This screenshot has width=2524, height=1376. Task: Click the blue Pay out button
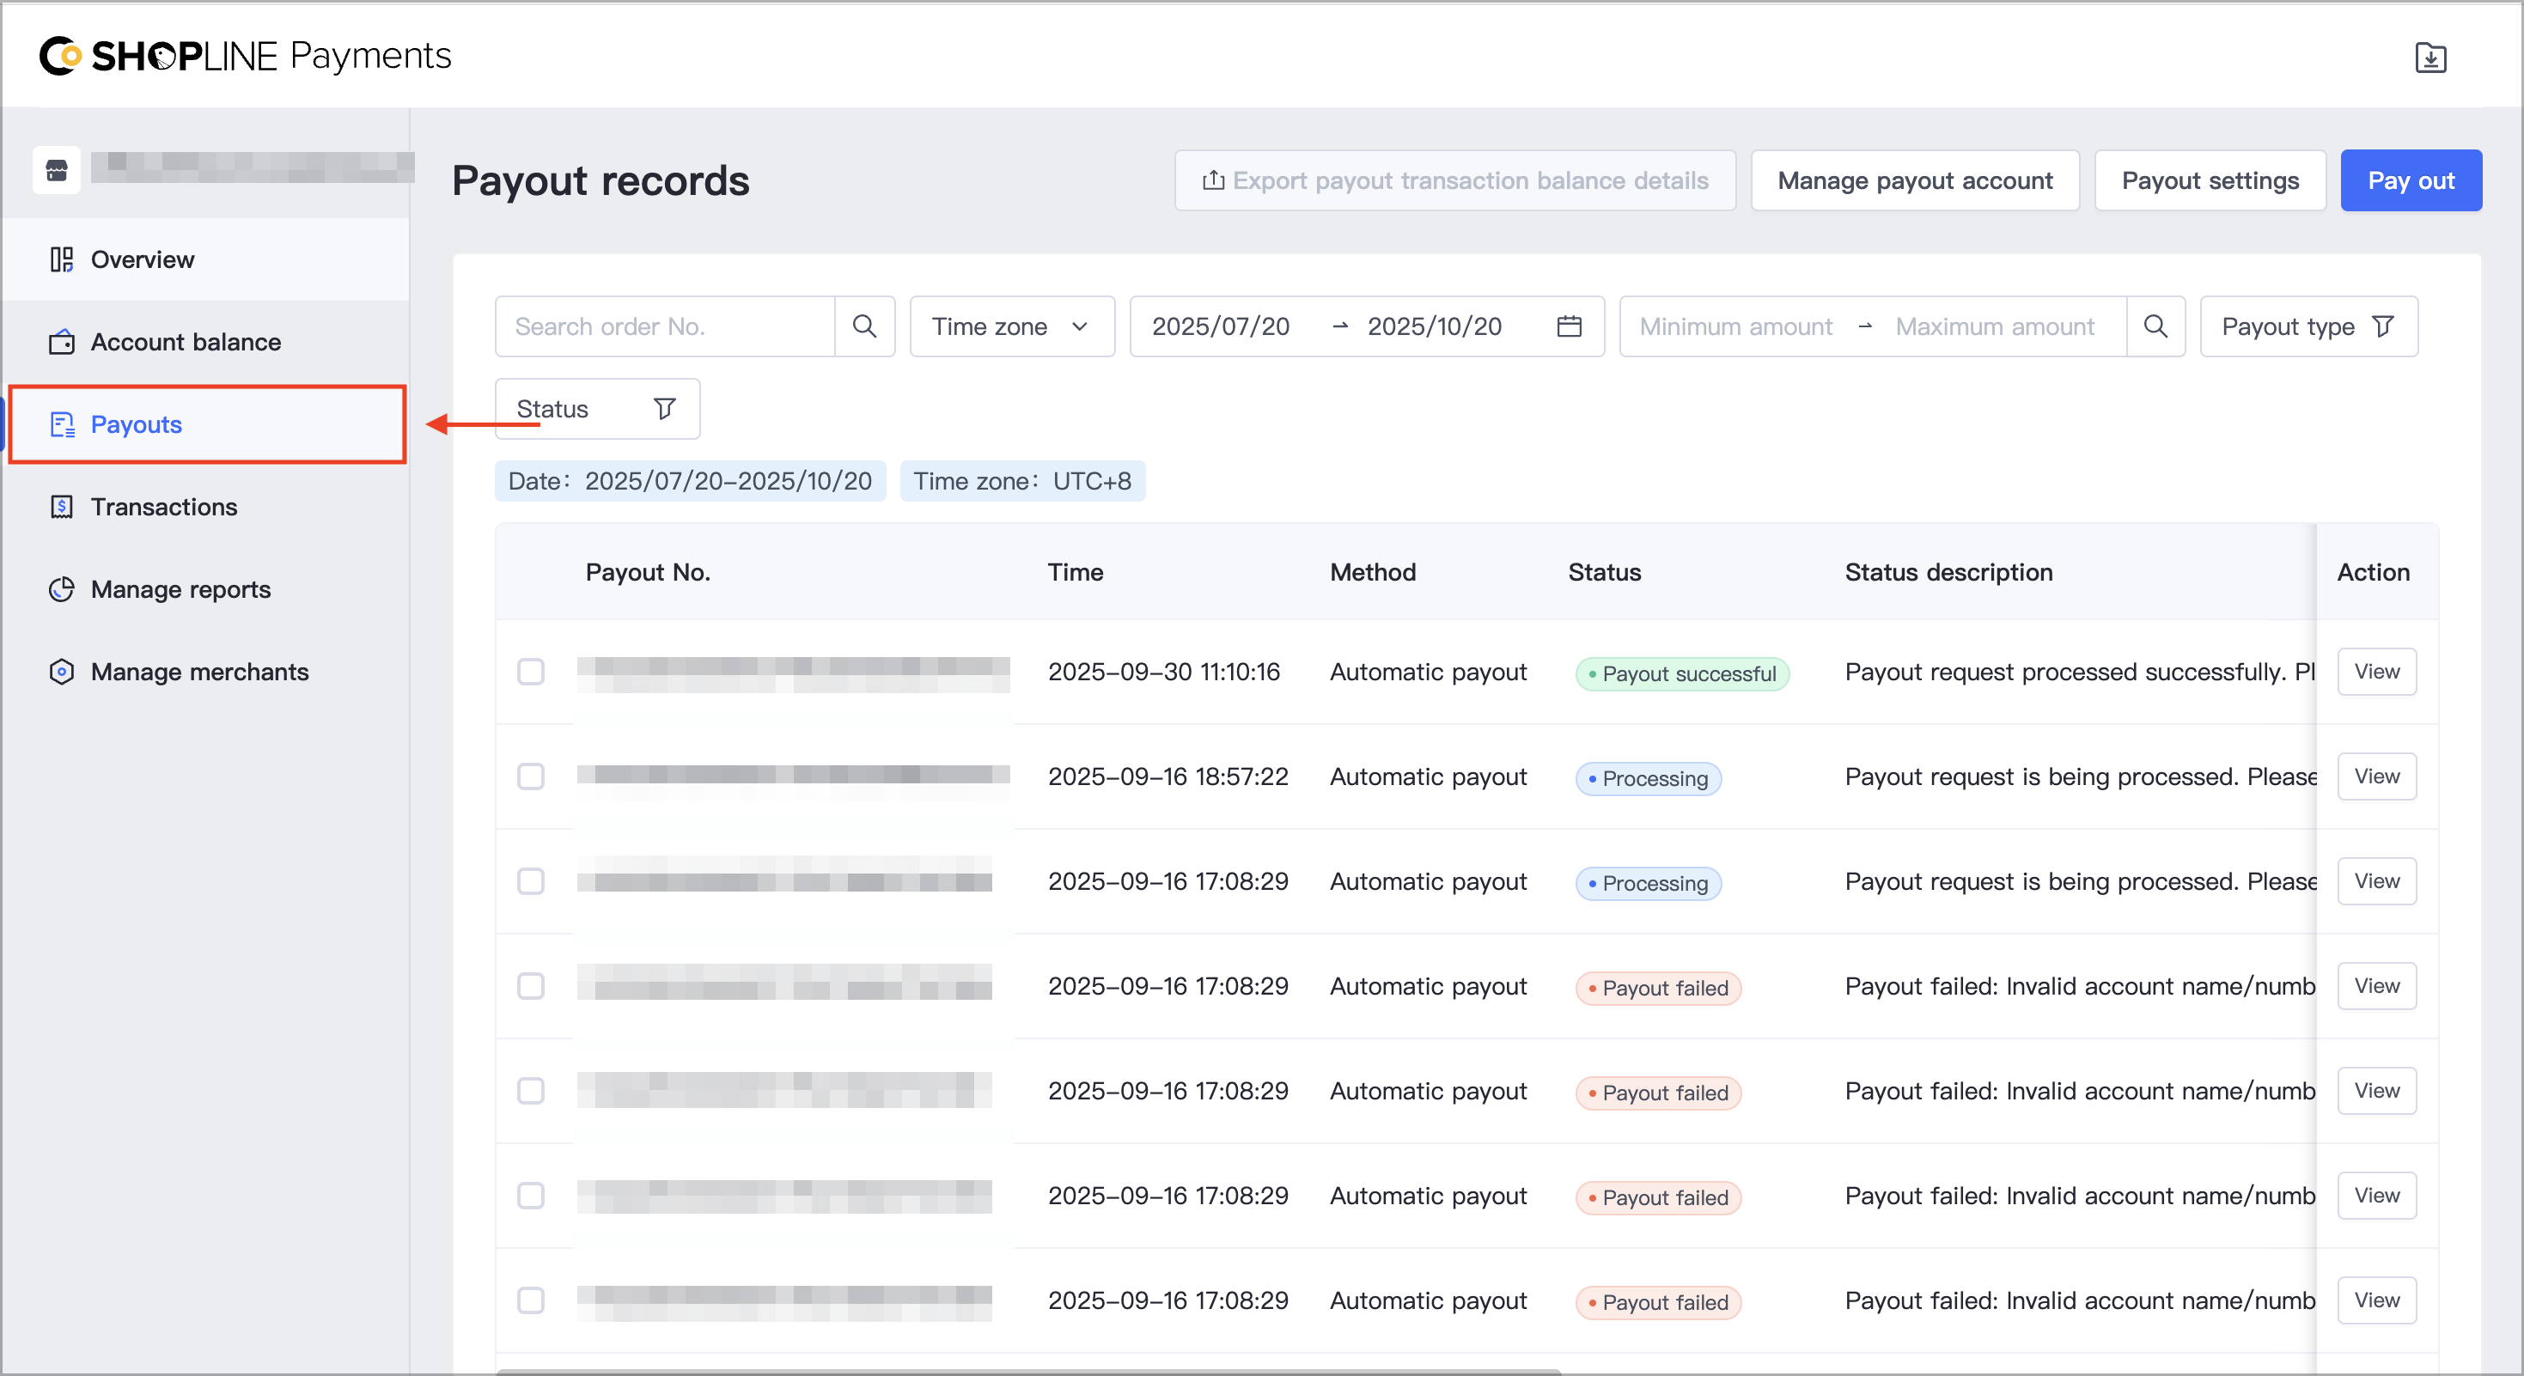[2411, 180]
